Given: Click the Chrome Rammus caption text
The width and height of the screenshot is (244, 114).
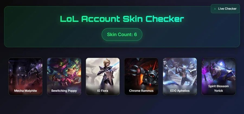Looking at the screenshot, I should click(141, 91).
